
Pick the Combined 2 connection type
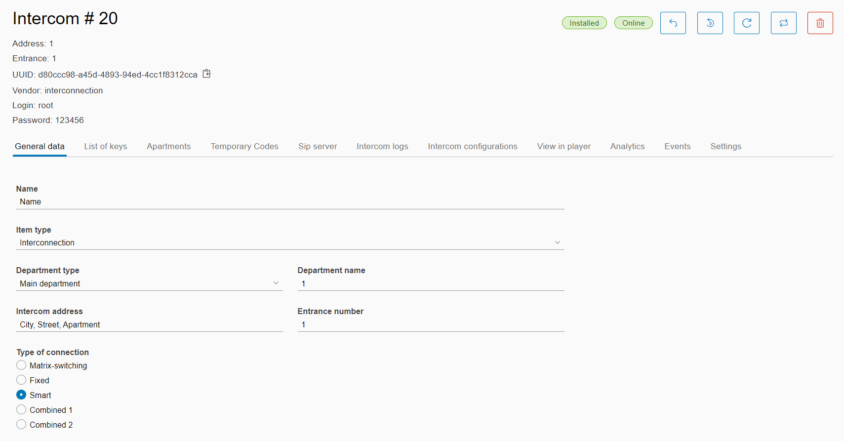(x=21, y=425)
